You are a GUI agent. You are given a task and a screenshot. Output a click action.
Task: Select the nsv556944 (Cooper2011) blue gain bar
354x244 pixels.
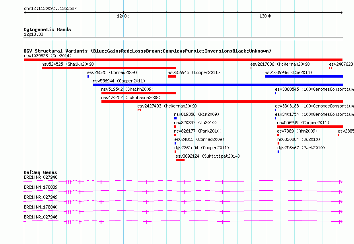pos(218,85)
